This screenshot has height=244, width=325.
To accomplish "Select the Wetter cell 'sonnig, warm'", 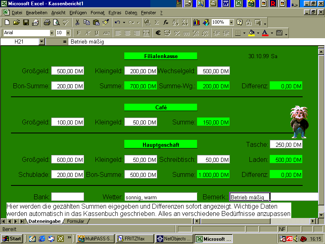I will tap(161, 197).
